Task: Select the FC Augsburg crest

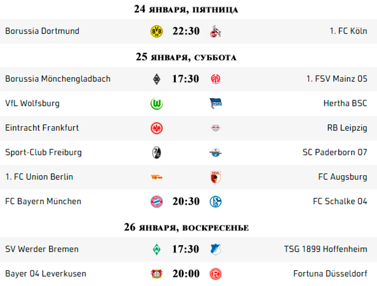Action: point(216,177)
